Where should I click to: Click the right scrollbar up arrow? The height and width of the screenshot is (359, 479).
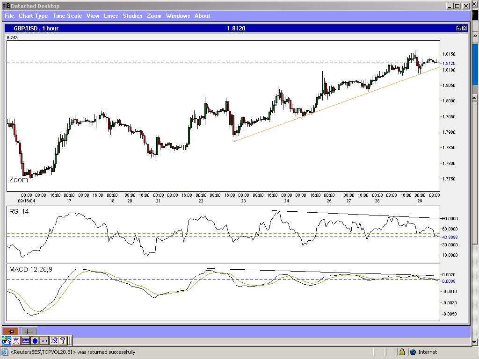click(x=475, y=97)
